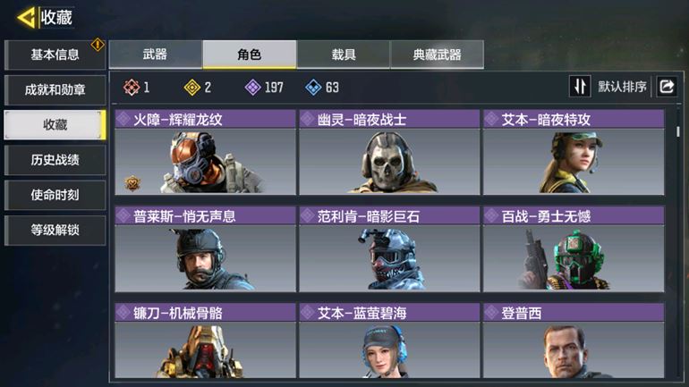The width and height of the screenshot is (689, 387).
Task: Click the character list scrollbar
Action: click(x=678, y=131)
